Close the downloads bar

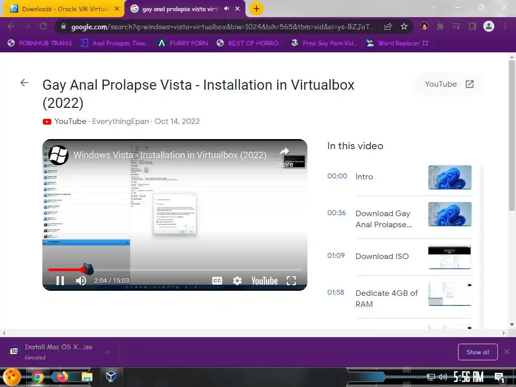point(507,352)
